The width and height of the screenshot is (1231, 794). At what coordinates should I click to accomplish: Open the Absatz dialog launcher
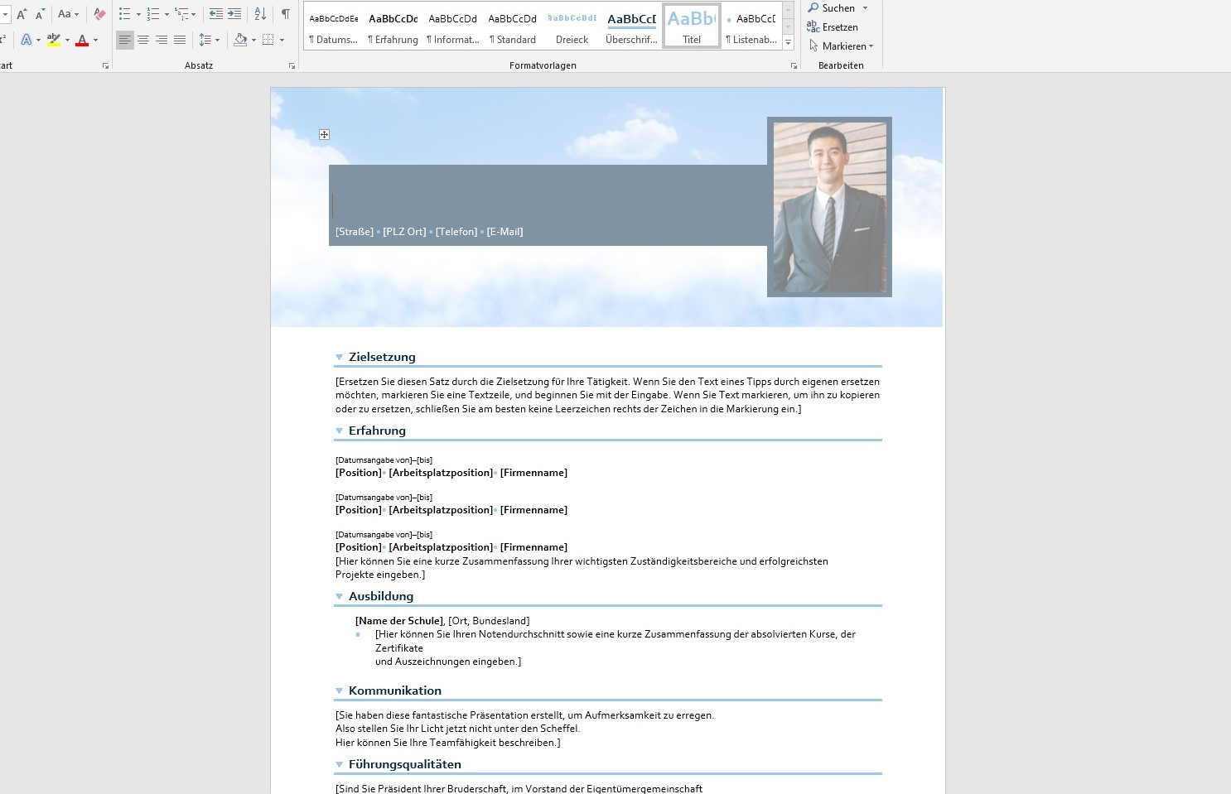[292, 65]
